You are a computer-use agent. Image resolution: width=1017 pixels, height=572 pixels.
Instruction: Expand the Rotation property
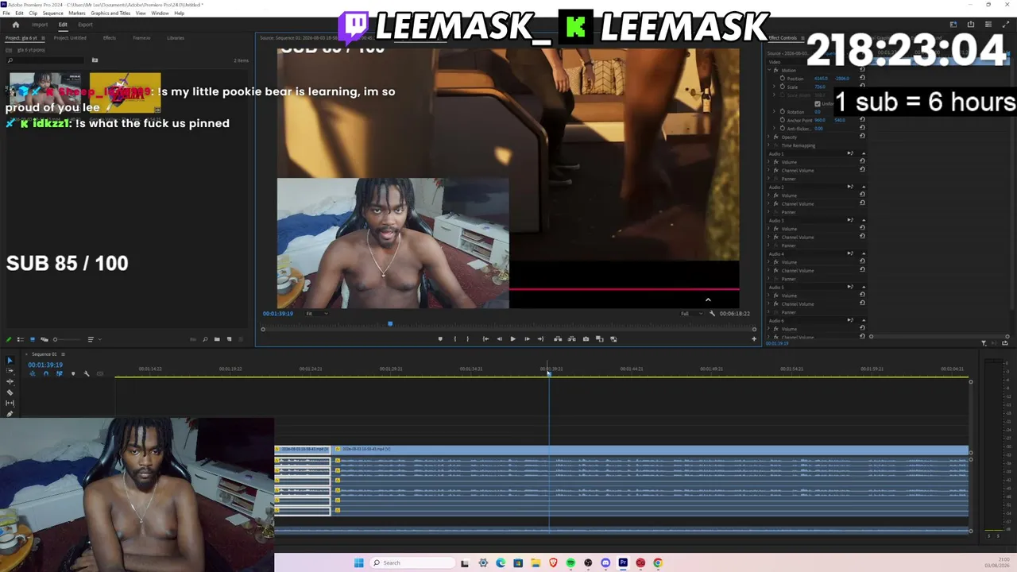[x=775, y=111]
